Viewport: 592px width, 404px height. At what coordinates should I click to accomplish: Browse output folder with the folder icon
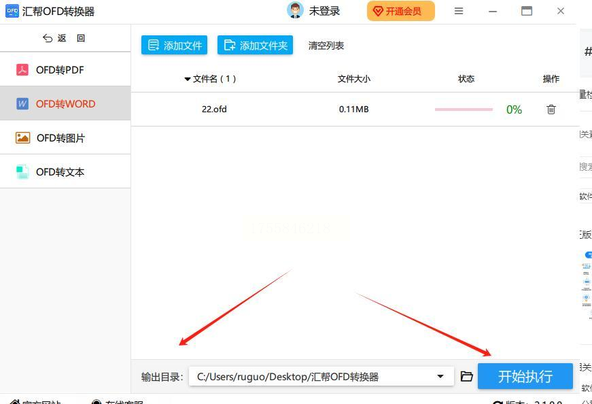[x=467, y=376]
